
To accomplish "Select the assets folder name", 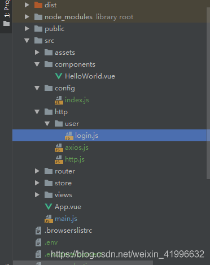I will click(x=65, y=53).
